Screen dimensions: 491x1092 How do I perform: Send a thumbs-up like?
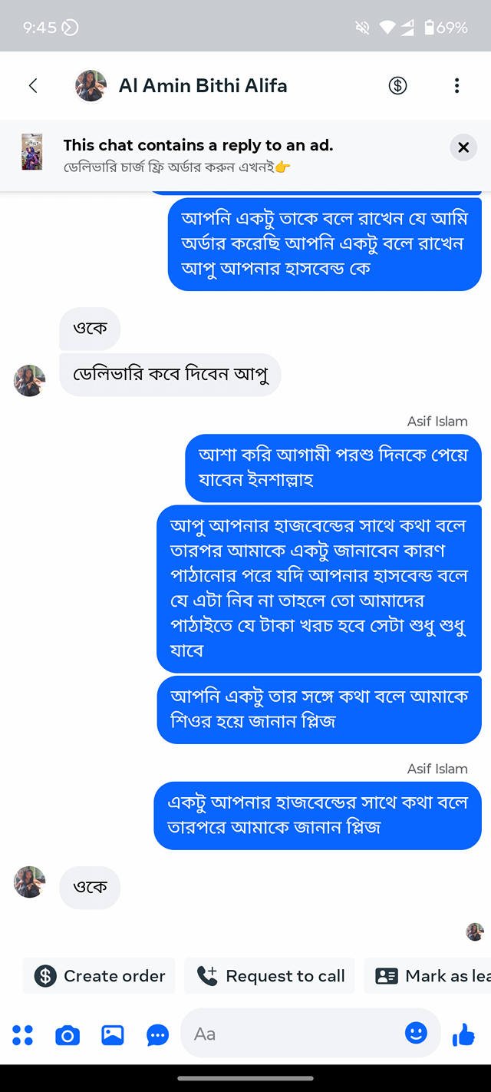463,1035
